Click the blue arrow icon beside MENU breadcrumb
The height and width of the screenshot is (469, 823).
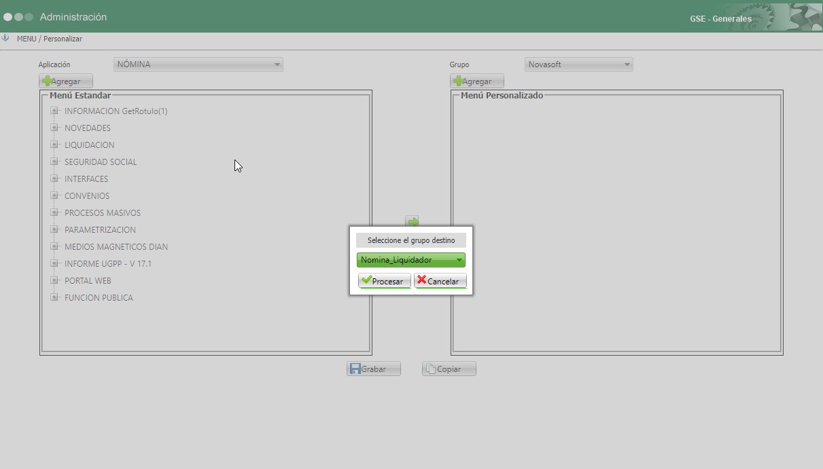point(5,39)
